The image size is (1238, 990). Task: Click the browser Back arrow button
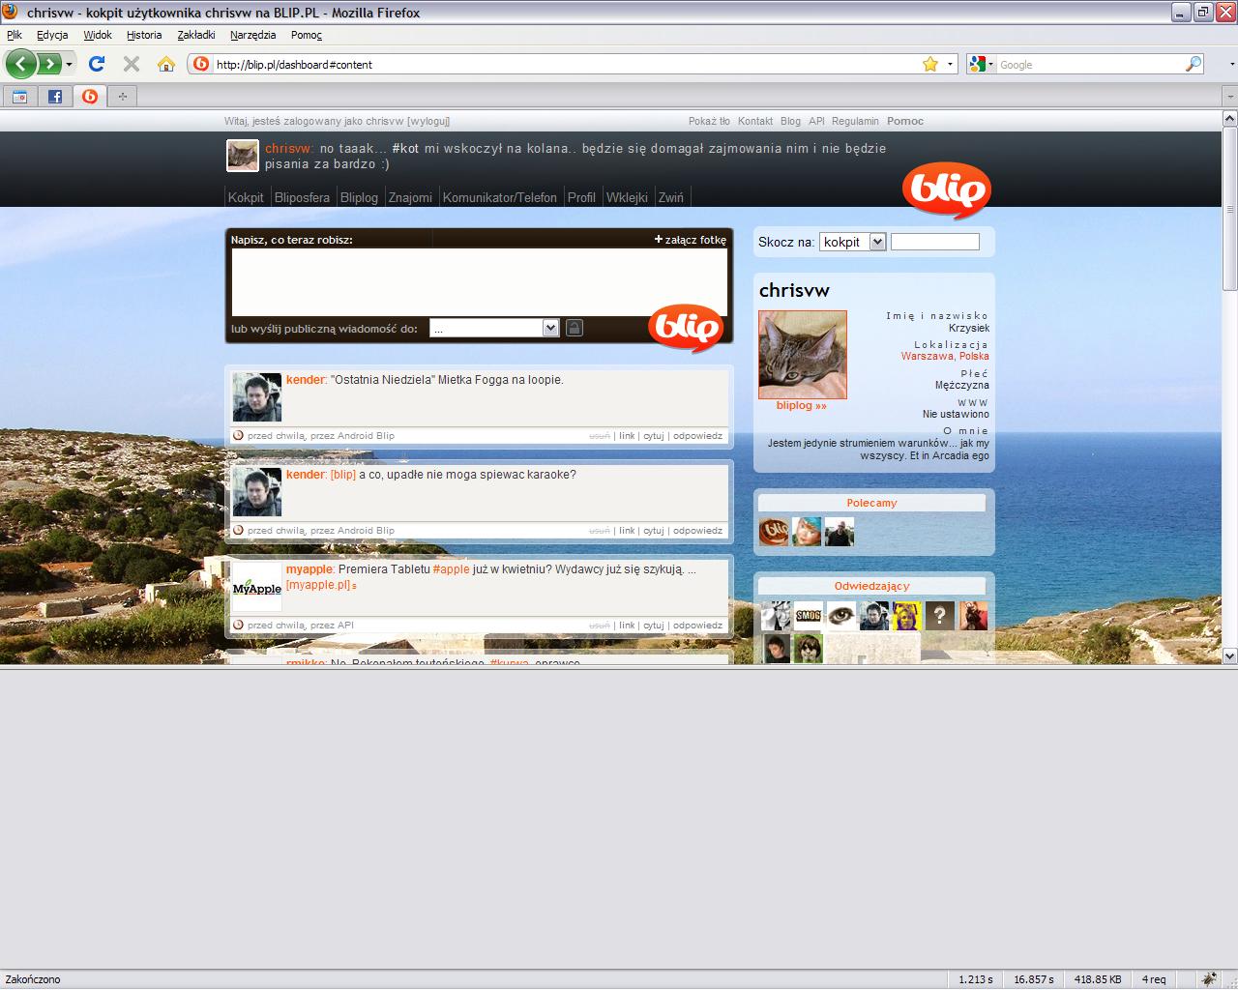(20, 64)
